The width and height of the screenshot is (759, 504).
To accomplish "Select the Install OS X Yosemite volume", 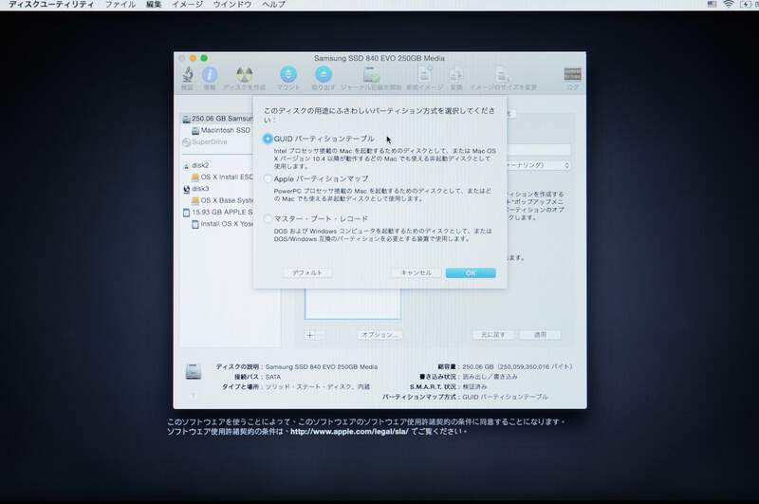I will 222,224.
